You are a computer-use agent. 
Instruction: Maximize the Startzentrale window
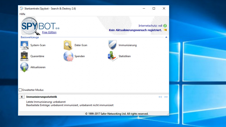154,8
